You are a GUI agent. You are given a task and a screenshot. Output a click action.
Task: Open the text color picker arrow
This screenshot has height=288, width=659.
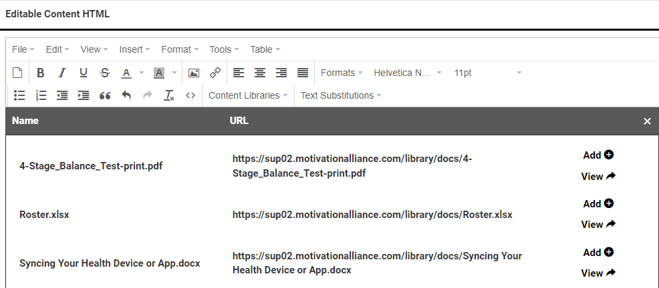(x=142, y=73)
